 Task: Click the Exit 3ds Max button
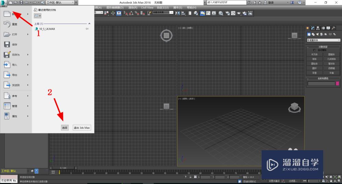coord(82,128)
